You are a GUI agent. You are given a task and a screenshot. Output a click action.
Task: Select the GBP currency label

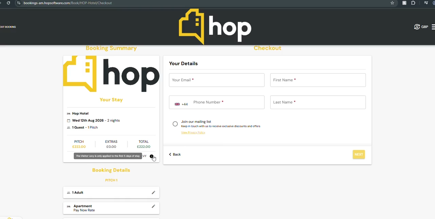point(425,27)
